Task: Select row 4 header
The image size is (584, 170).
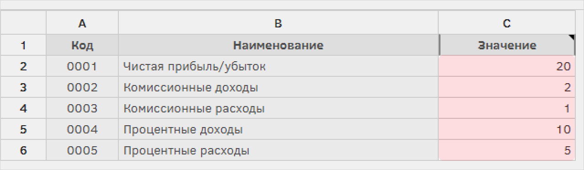Action: pyautogui.click(x=23, y=109)
